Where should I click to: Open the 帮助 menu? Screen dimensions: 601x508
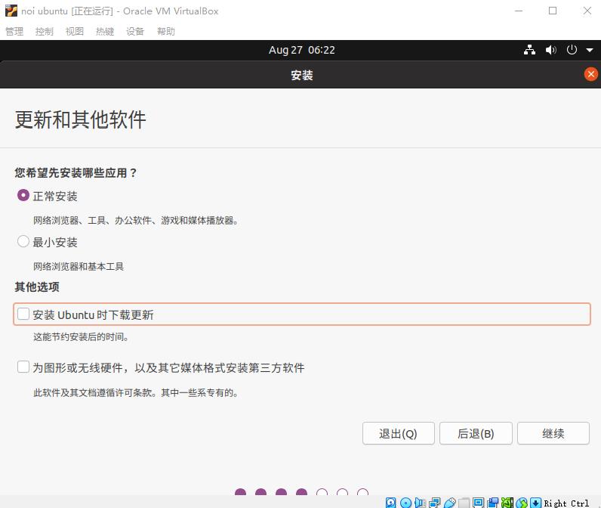[166, 31]
